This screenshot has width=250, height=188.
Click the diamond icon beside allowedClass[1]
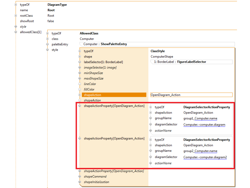pos(16,32)
